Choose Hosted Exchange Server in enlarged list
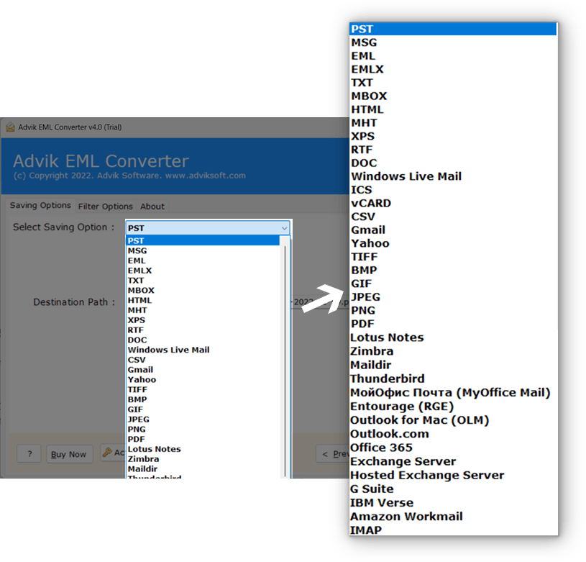This screenshot has width=586, height=562. [453, 475]
